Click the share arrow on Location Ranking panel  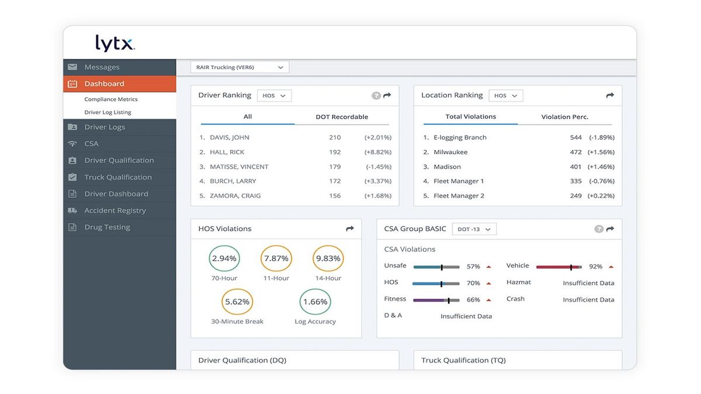click(x=610, y=95)
